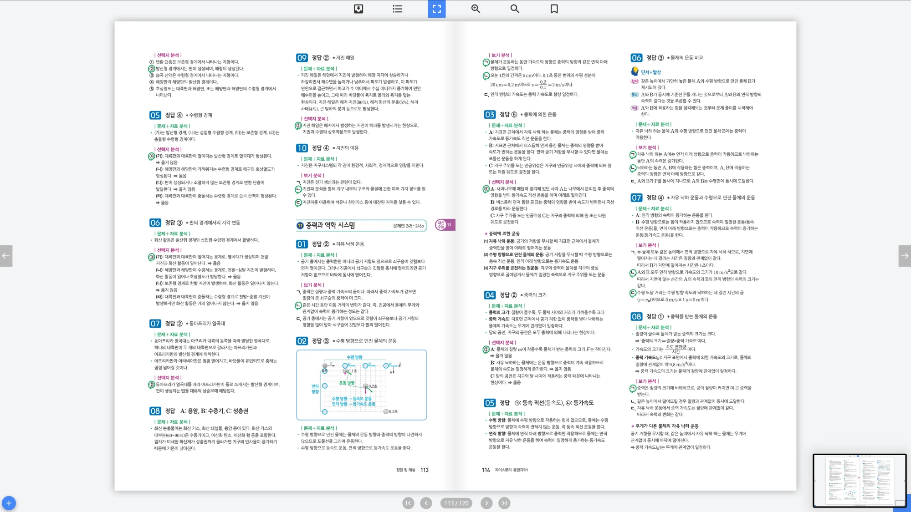Click the blue plus button at bottom left
This screenshot has height=512, width=911.
click(9, 503)
